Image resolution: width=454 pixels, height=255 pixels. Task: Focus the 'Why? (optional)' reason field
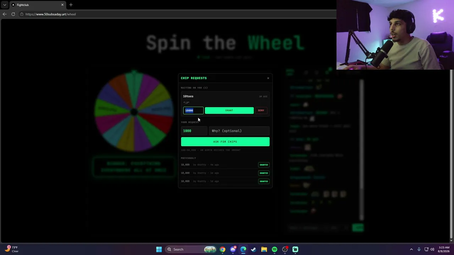click(239, 131)
